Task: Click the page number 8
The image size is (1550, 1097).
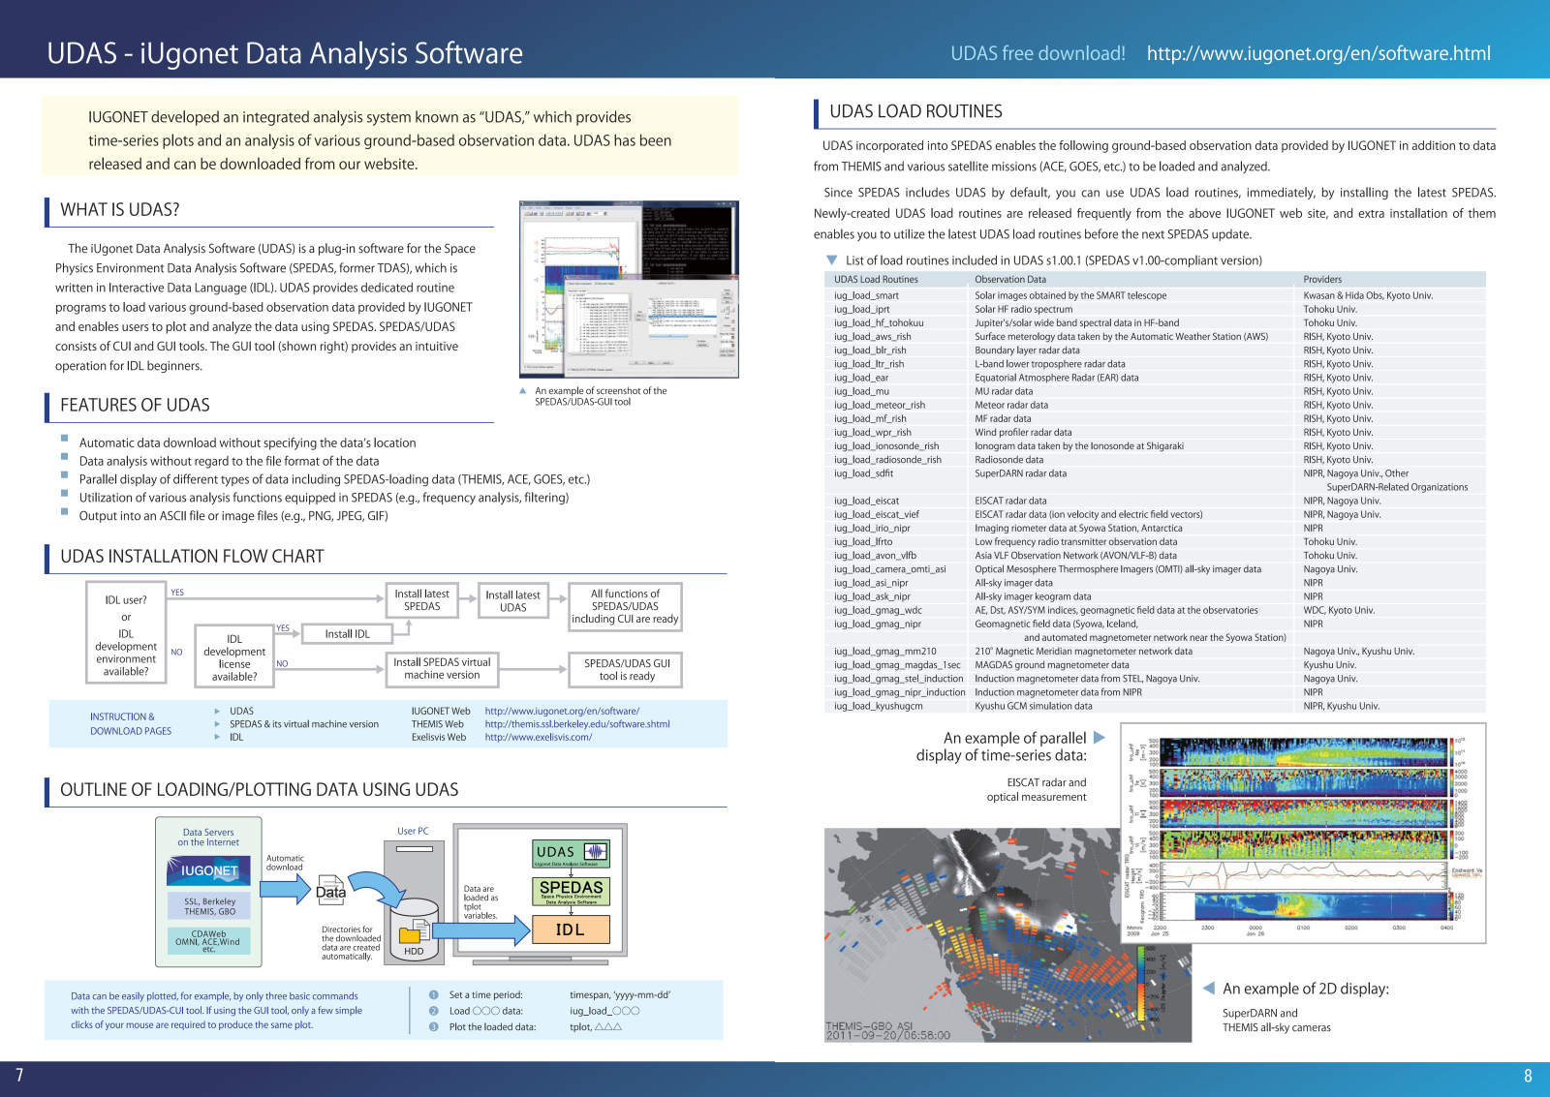Action: [1529, 1076]
